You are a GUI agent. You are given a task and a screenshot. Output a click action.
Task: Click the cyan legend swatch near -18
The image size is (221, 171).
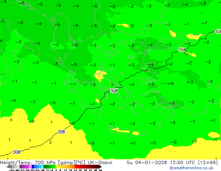(x=43, y=166)
